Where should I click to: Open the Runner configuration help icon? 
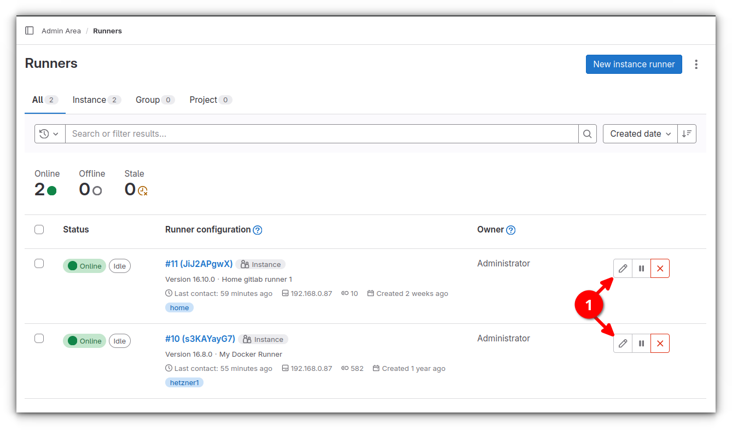tap(257, 230)
